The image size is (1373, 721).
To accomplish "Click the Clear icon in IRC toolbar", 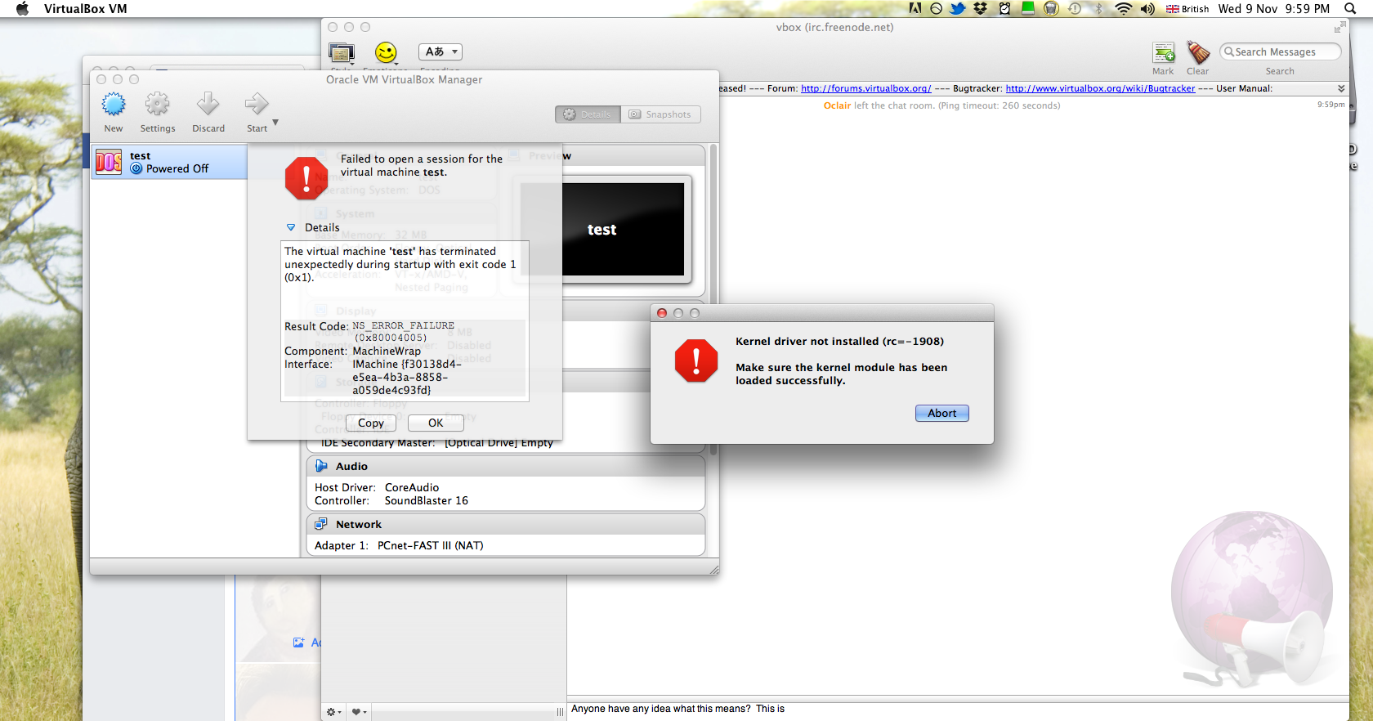I will (x=1198, y=53).
